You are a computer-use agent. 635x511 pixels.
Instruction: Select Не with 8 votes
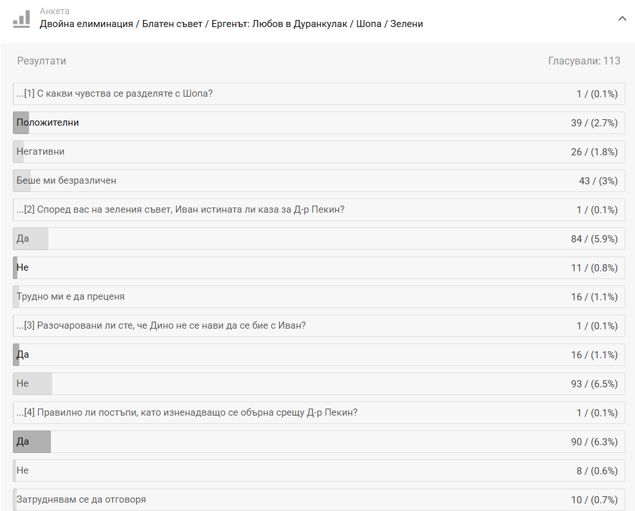[x=318, y=470]
